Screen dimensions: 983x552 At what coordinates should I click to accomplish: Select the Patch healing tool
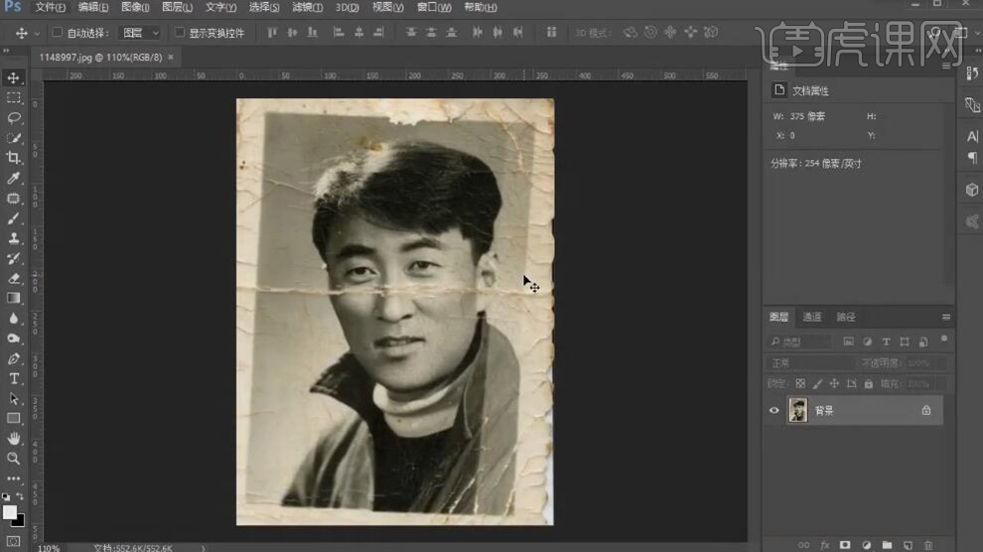13,198
